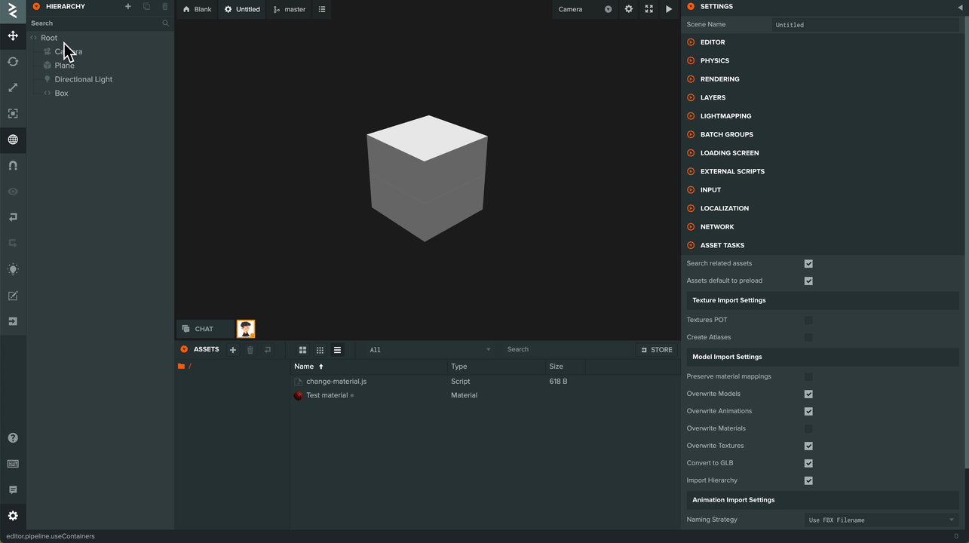969x543 pixels.
Task: Click the Hierarchy search field
Action: click(x=100, y=23)
